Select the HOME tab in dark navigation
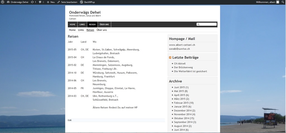286x133 pixels. click(73, 25)
